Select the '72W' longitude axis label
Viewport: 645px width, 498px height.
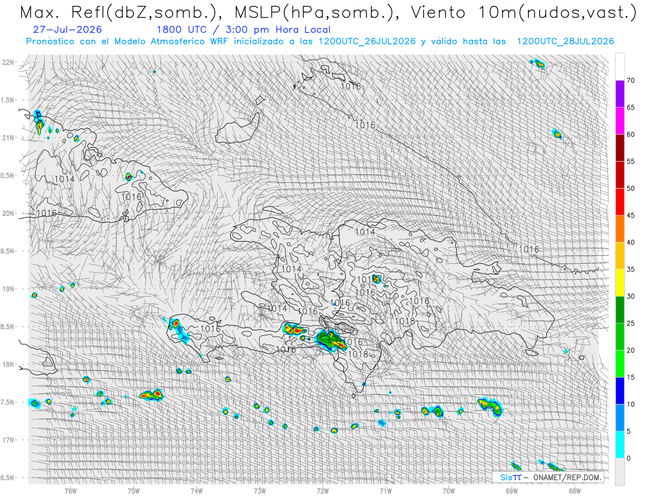click(x=323, y=490)
